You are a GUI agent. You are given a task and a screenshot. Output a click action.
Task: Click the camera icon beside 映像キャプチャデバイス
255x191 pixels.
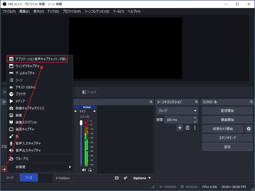[11, 108]
